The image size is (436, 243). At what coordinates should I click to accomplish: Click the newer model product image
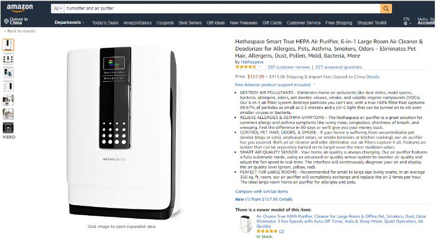coord(245,224)
